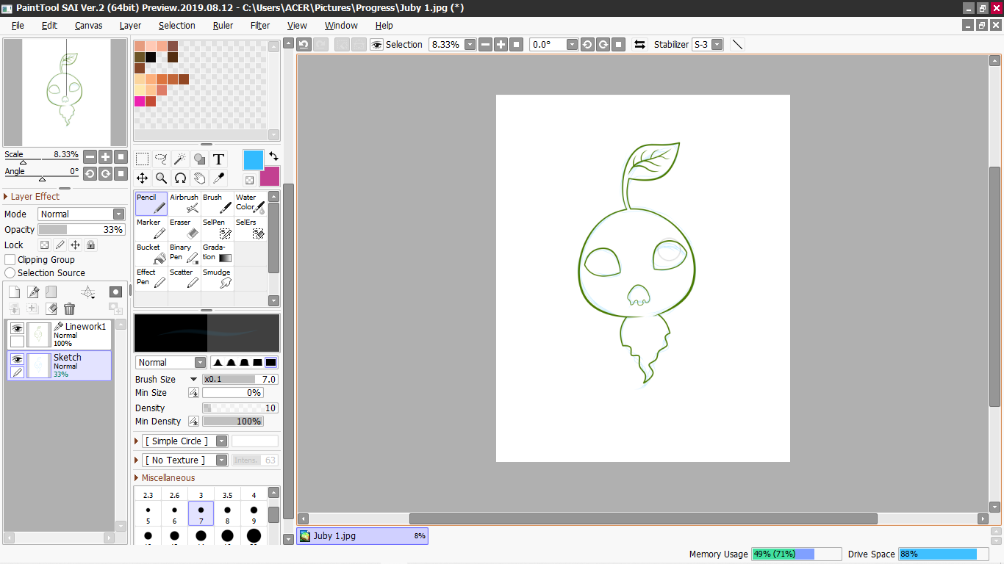This screenshot has width=1004, height=564.
Task: Select the Scatter tool
Action: pos(184,278)
